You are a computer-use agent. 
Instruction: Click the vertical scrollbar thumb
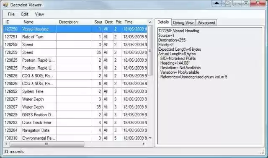pyautogui.click(x=150, y=50)
